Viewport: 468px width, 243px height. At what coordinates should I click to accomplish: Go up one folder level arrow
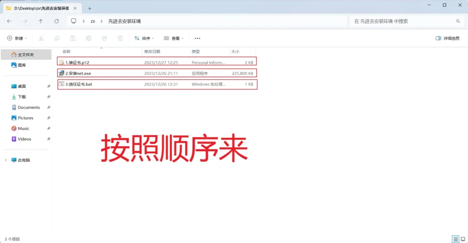pyautogui.click(x=41, y=21)
